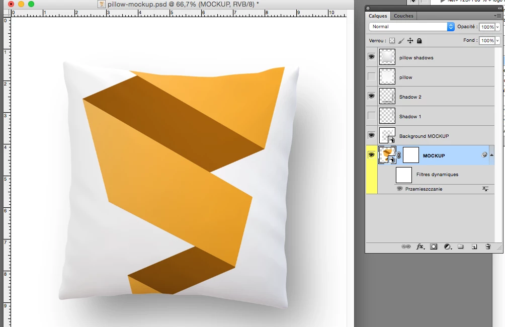Image resolution: width=505 pixels, height=327 pixels.
Task: Select the pillow layer thumbnail
Action: point(387,76)
